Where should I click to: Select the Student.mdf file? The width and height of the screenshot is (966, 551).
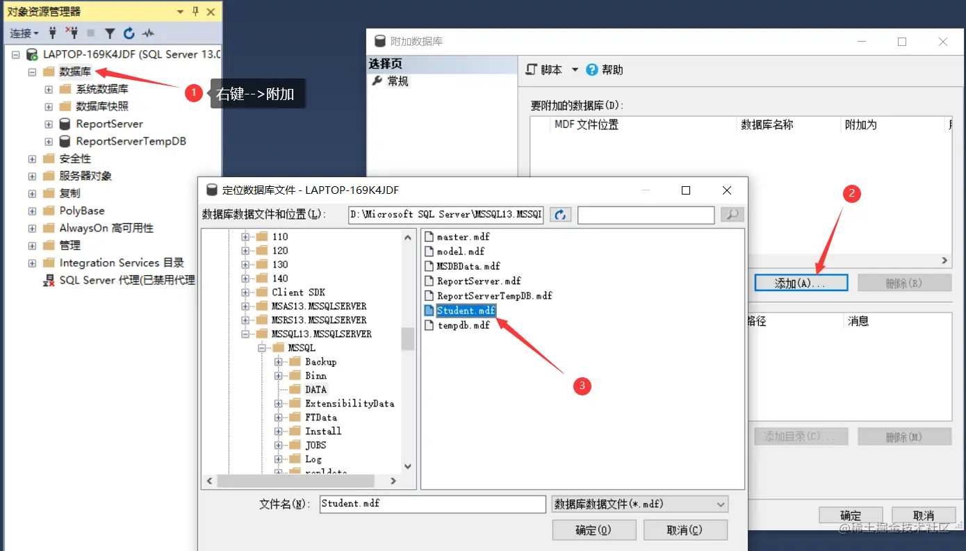466,310
